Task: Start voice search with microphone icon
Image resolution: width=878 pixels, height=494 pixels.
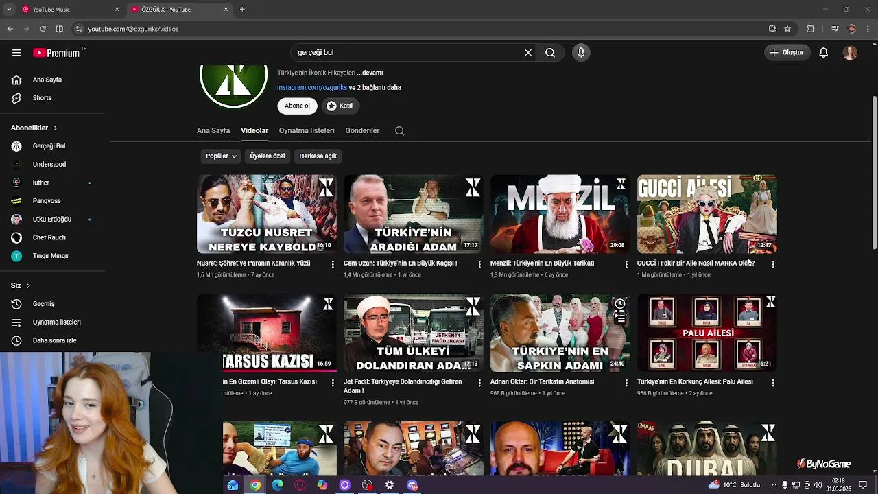Action: point(581,52)
